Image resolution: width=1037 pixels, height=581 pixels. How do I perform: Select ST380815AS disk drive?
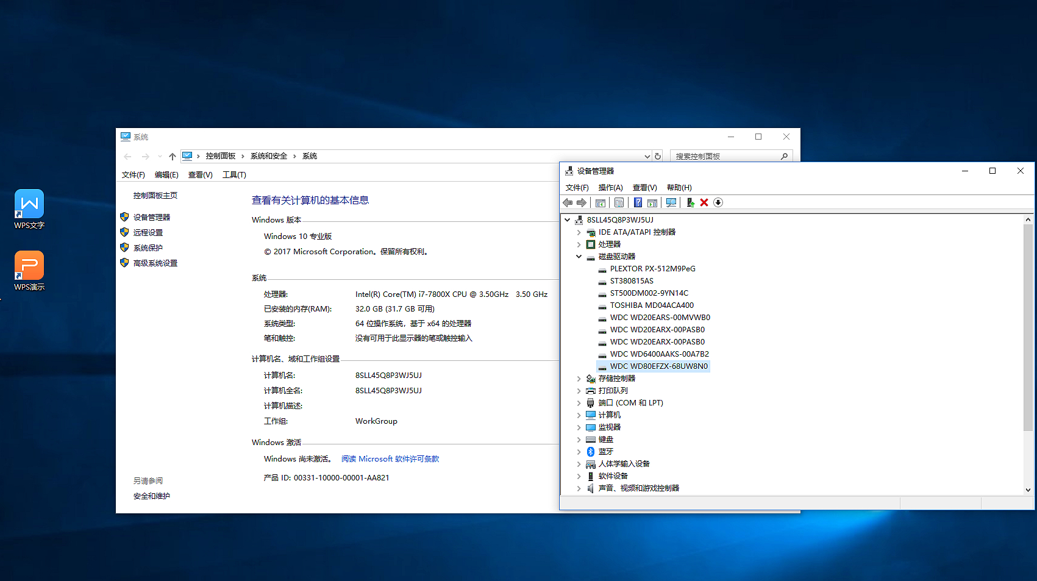click(x=632, y=281)
